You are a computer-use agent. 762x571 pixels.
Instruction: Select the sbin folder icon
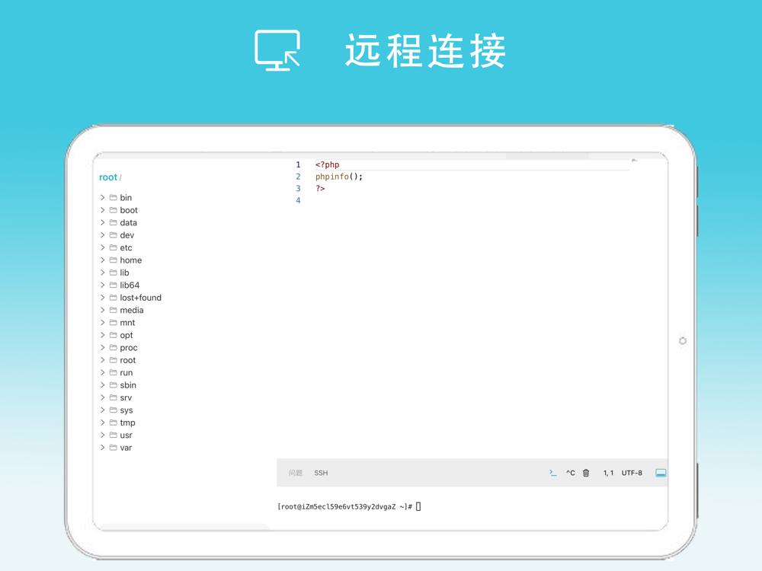pyautogui.click(x=114, y=385)
